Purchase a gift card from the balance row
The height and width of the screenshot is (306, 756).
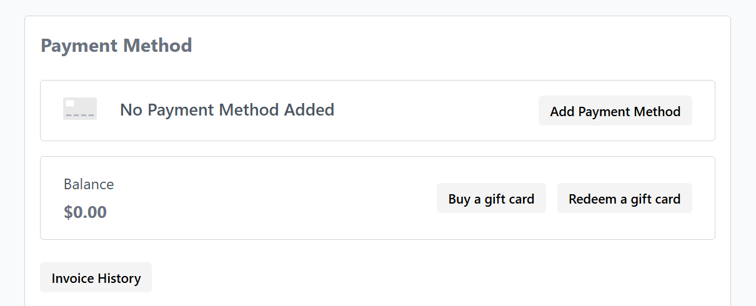(x=491, y=199)
